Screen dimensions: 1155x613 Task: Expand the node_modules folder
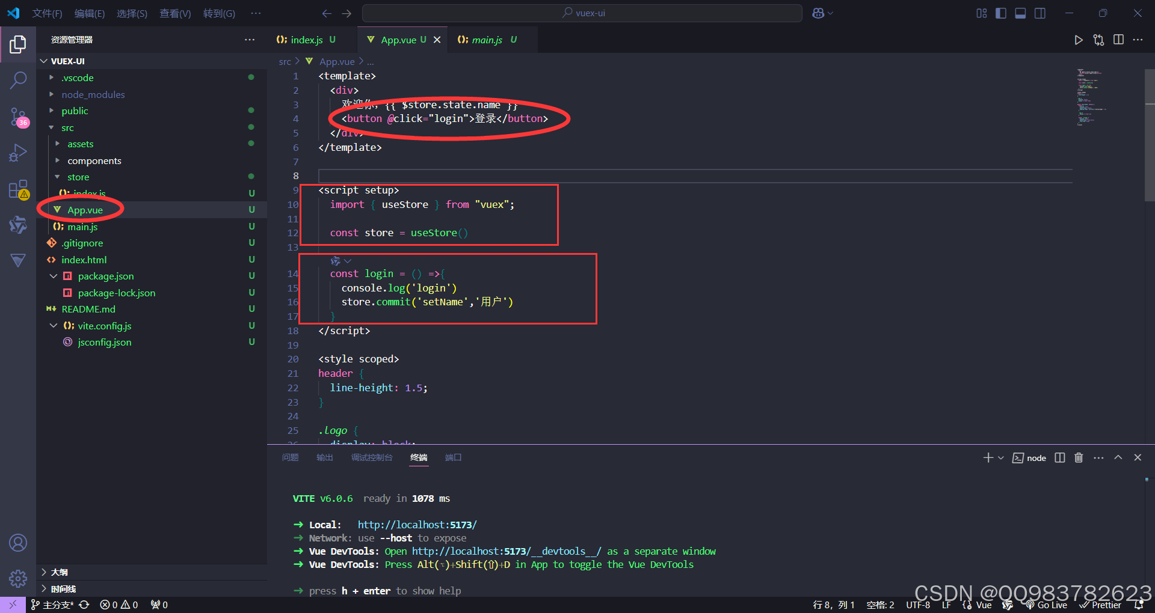[x=152, y=94]
